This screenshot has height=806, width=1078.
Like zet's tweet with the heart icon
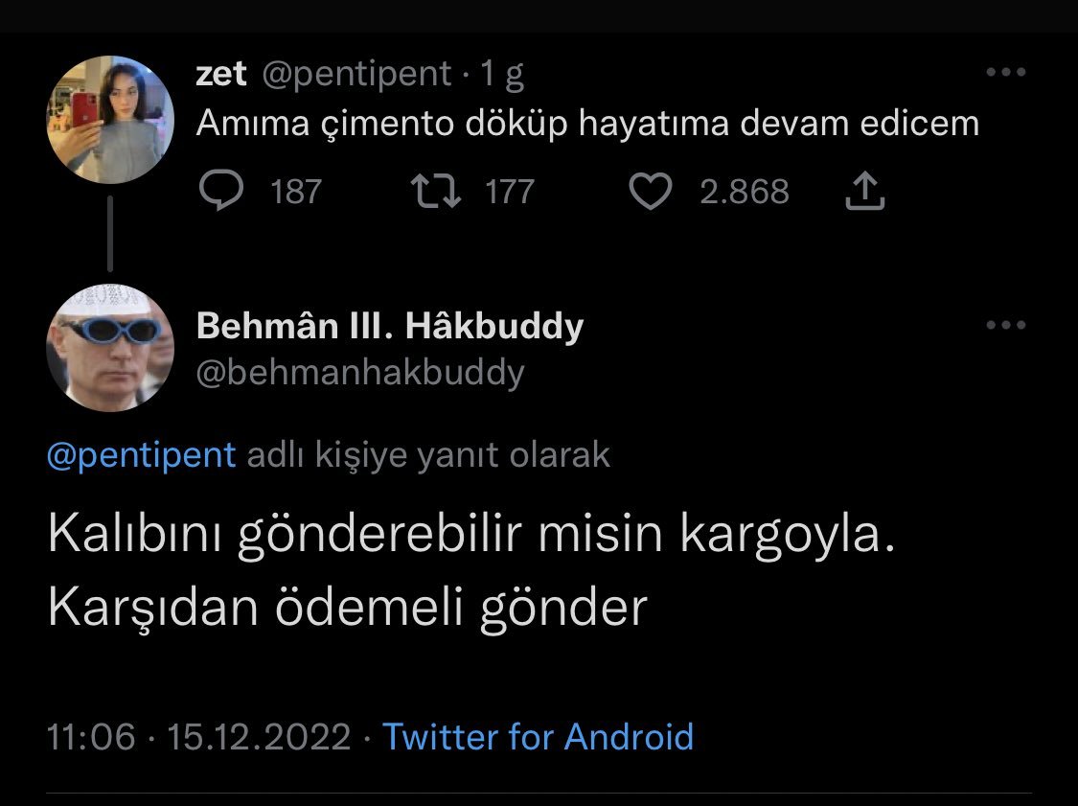[652, 192]
